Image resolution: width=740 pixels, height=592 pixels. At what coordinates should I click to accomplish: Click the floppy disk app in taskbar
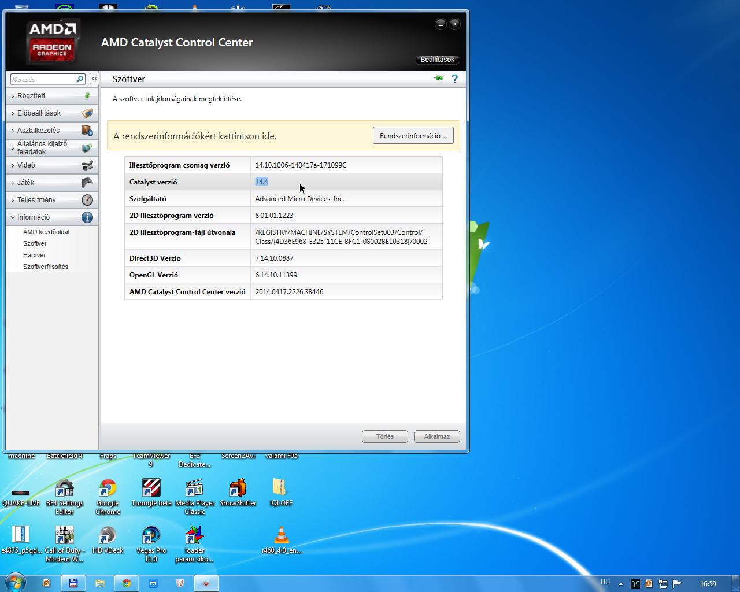73,583
